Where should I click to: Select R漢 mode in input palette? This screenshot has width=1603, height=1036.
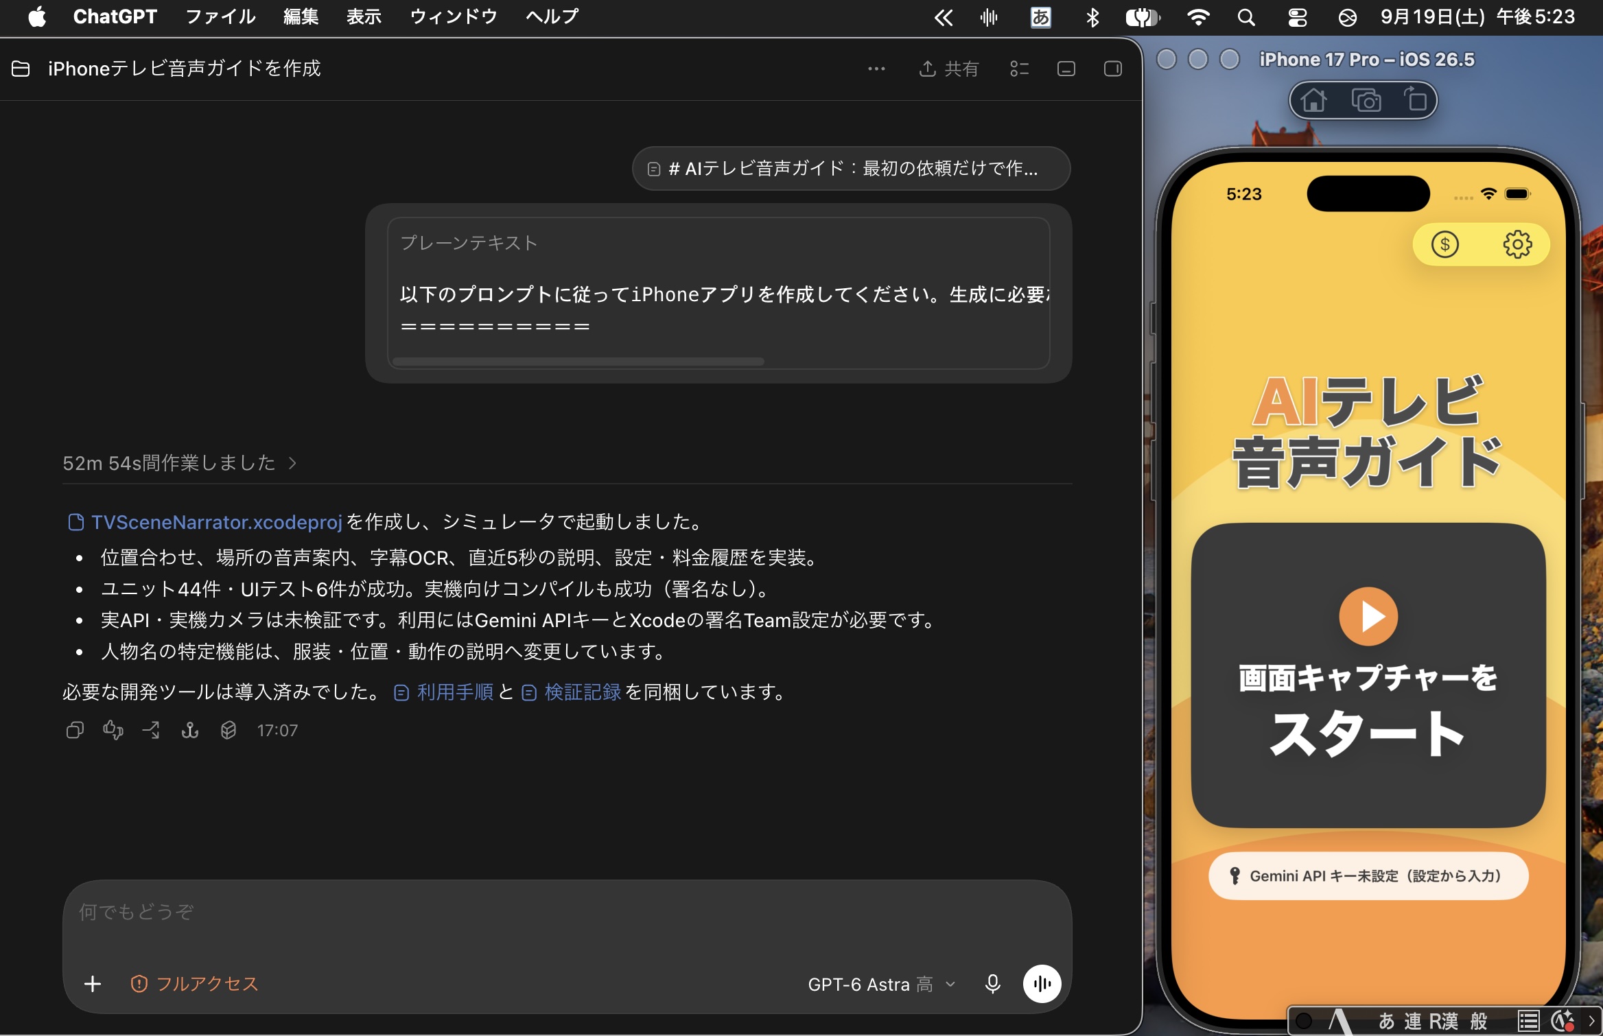coord(1444,1021)
